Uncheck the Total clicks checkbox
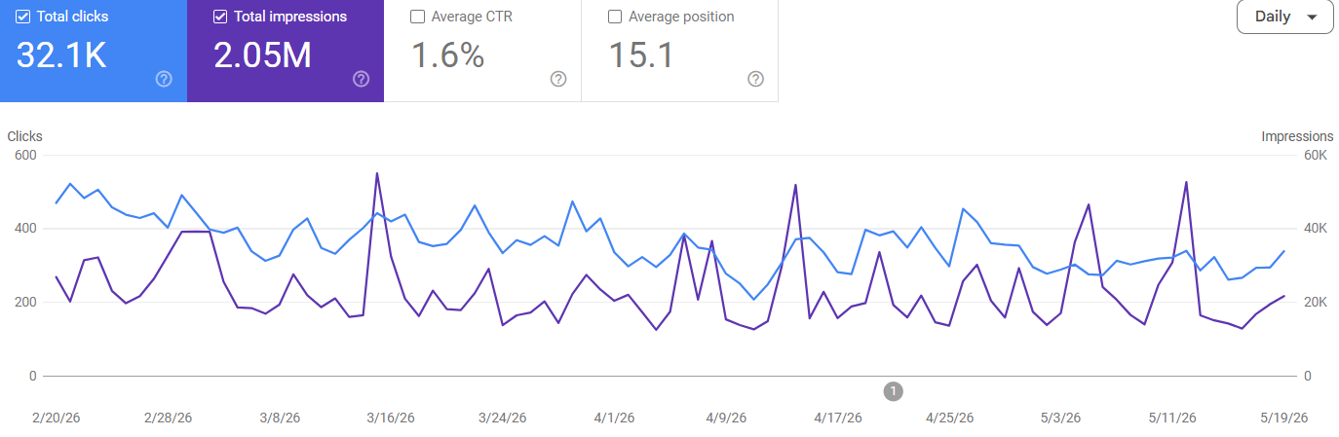 [23, 17]
